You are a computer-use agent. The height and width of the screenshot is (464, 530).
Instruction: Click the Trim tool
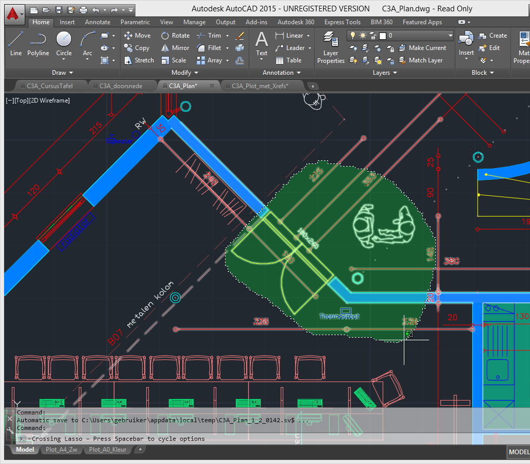pos(209,36)
